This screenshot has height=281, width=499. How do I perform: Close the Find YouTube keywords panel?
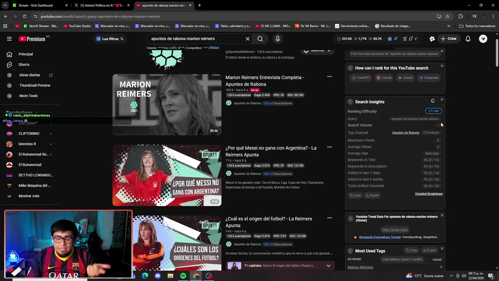(x=442, y=51)
